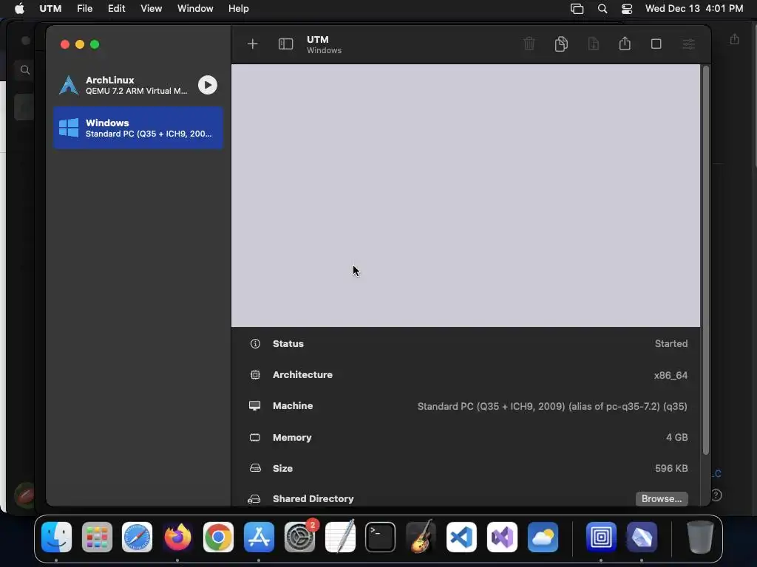Launch Firefox from the Dock

pos(177,537)
